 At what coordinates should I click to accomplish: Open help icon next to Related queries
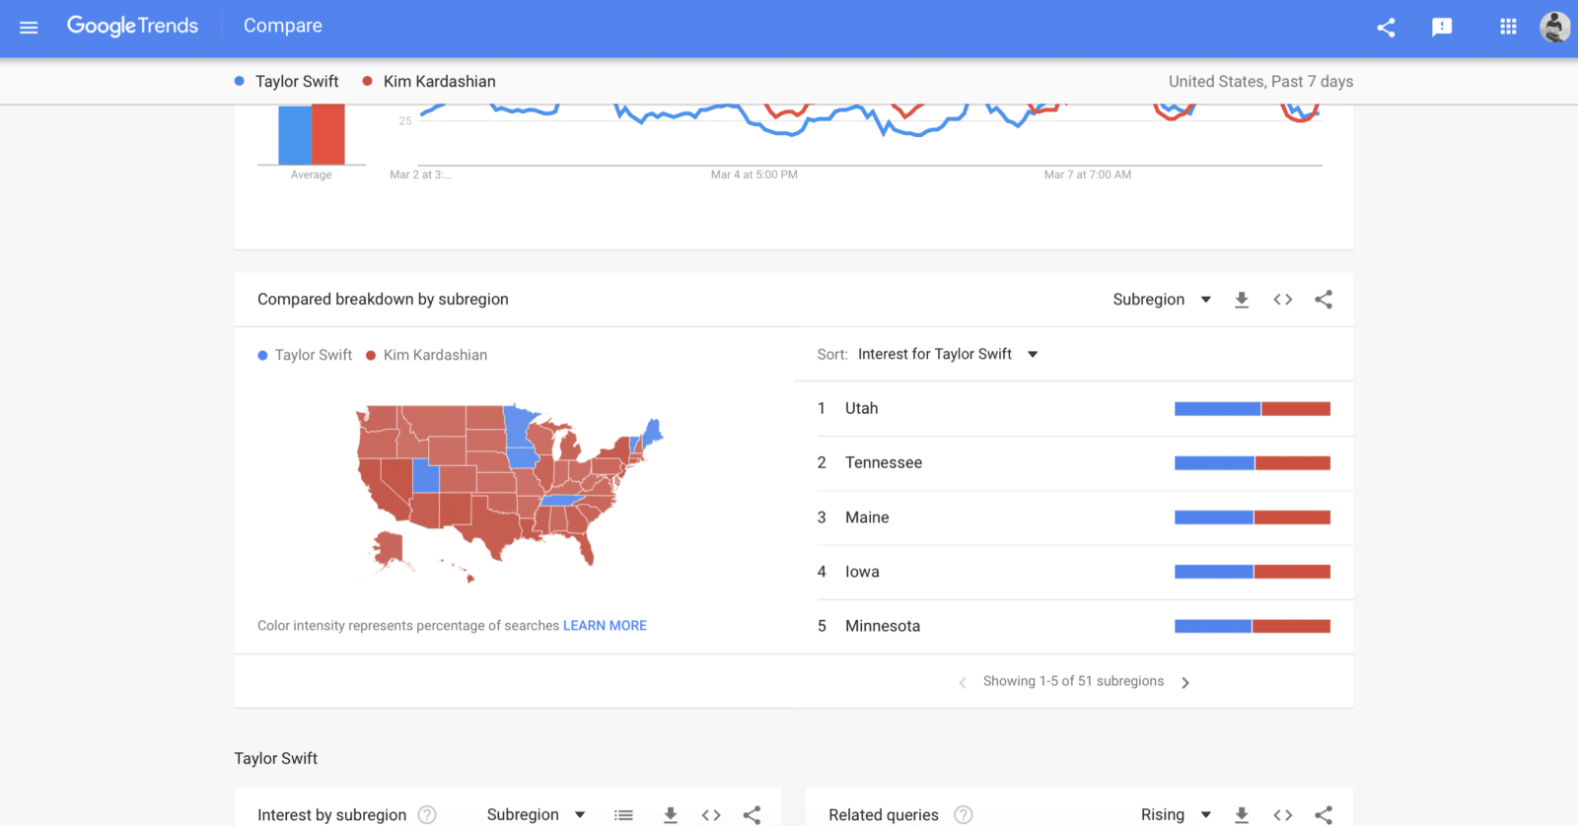pos(964,815)
